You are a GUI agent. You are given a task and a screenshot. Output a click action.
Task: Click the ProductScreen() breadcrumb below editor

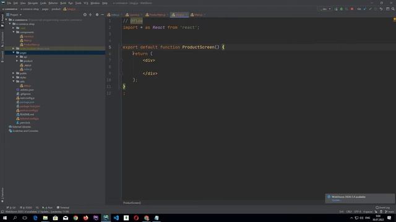tap(132, 203)
